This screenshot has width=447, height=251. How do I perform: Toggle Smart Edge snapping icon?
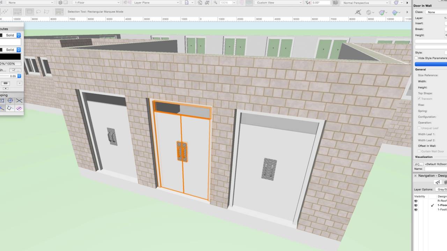tap(10, 108)
